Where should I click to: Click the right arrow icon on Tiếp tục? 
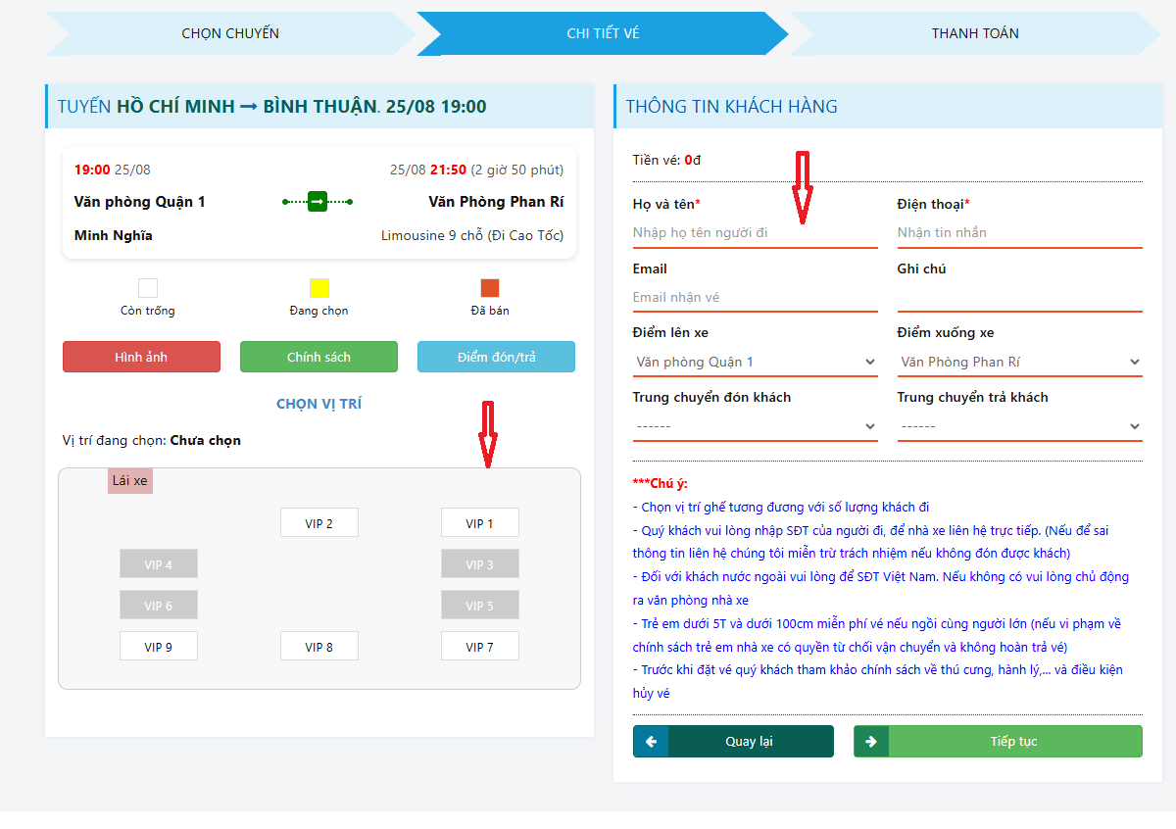pos(870,742)
